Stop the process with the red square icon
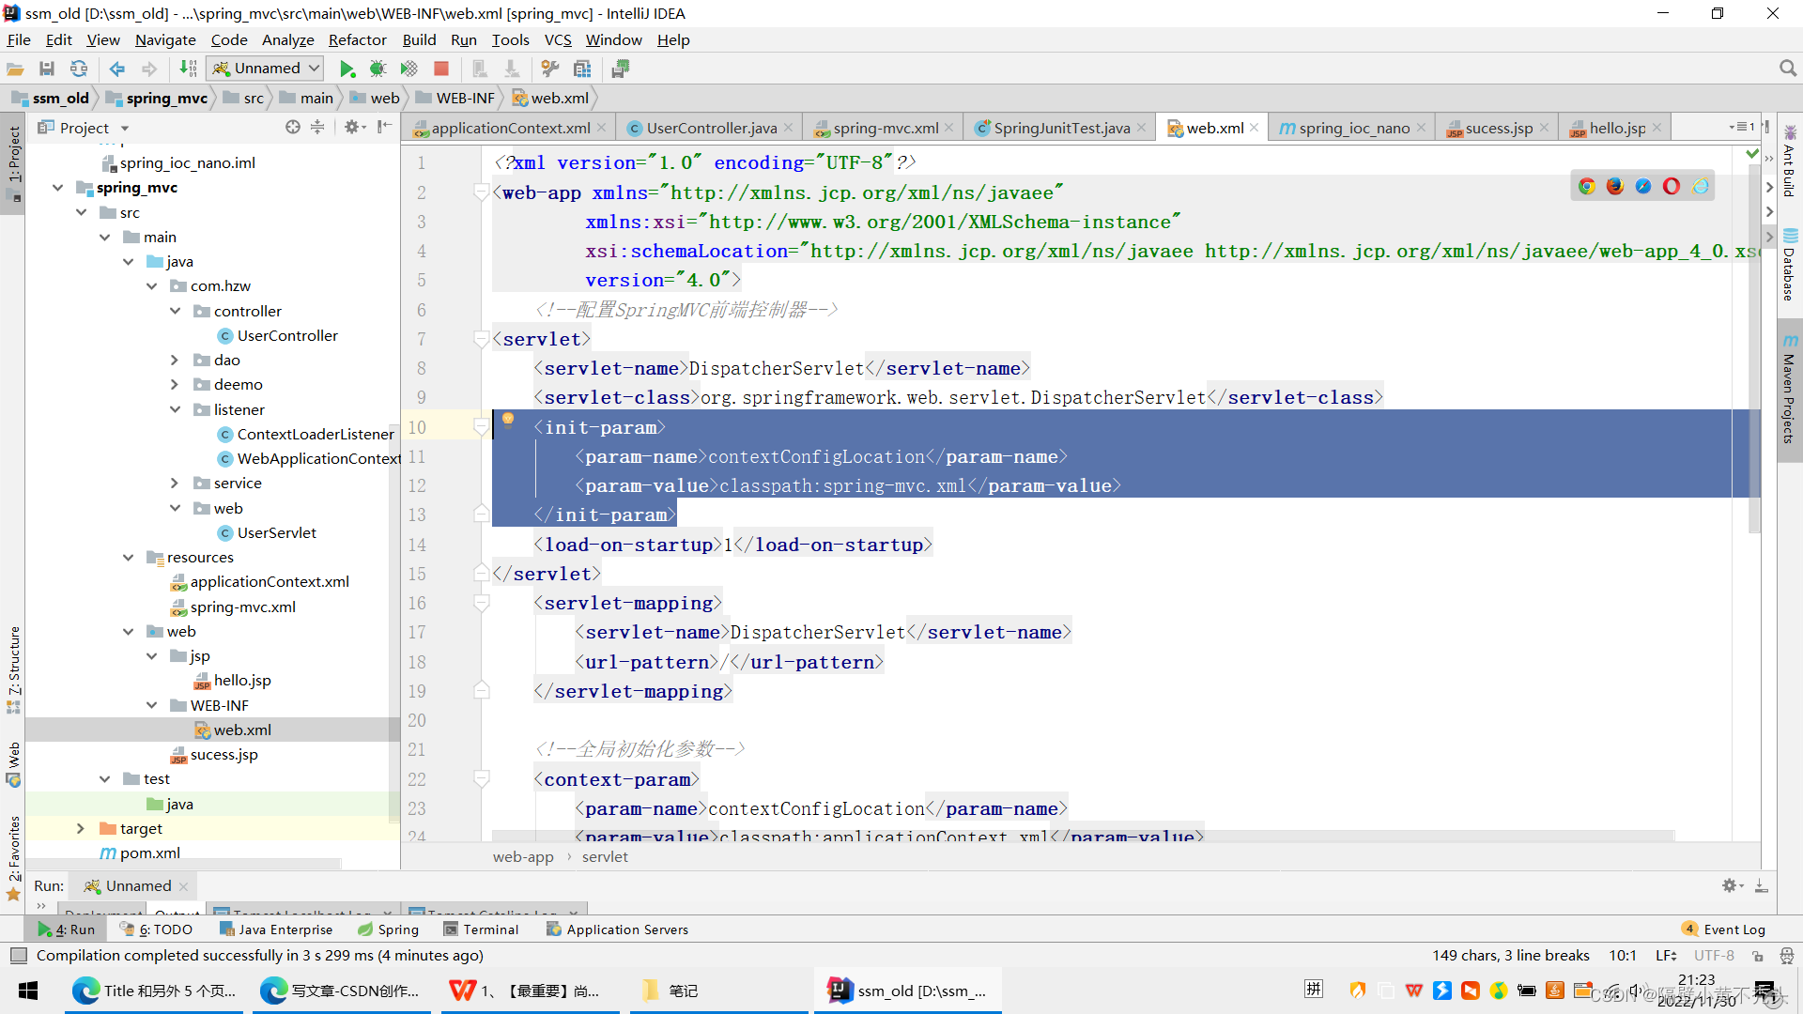Image resolution: width=1803 pixels, height=1014 pixels. point(441,68)
